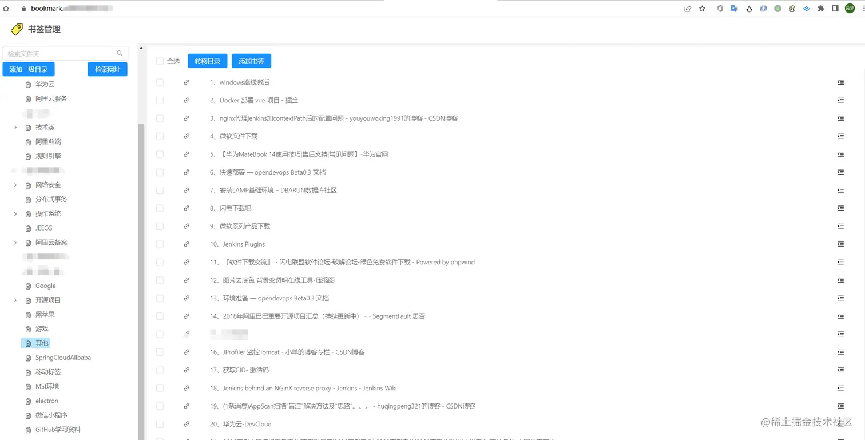The height and width of the screenshot is (440, 865).
Task: Expand the 开源项目 folder
Action: 15,300
